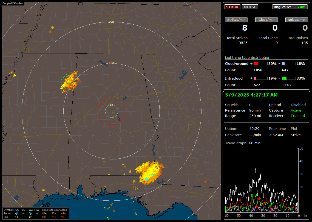The width and height of the screenshot is (312, 222).
Task: Click the Old +IC yellow plus symbol
Action: click(x=37, y=217)
